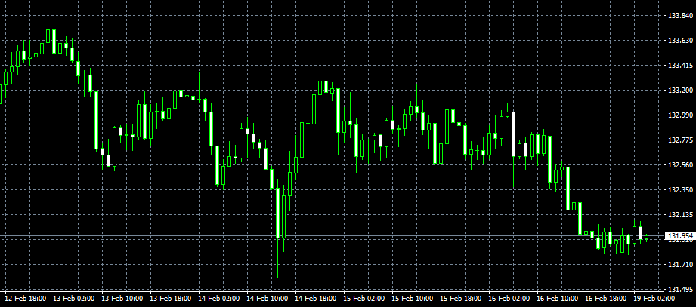Select the 132.775 price level label

point(680,140)
